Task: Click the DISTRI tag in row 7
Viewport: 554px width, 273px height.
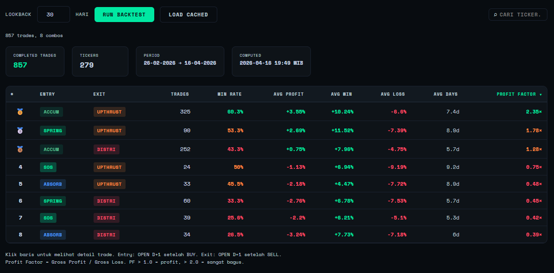Action: pos(106,218)
